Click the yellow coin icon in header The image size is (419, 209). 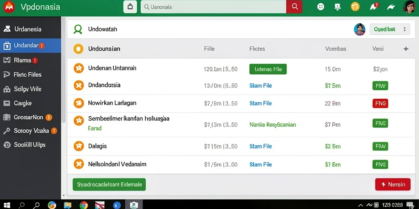[355, 7]
